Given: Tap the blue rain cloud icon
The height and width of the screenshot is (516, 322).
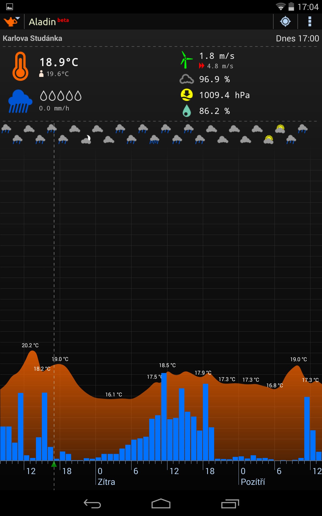Looking at the screenshot, I should click(20, 101).
